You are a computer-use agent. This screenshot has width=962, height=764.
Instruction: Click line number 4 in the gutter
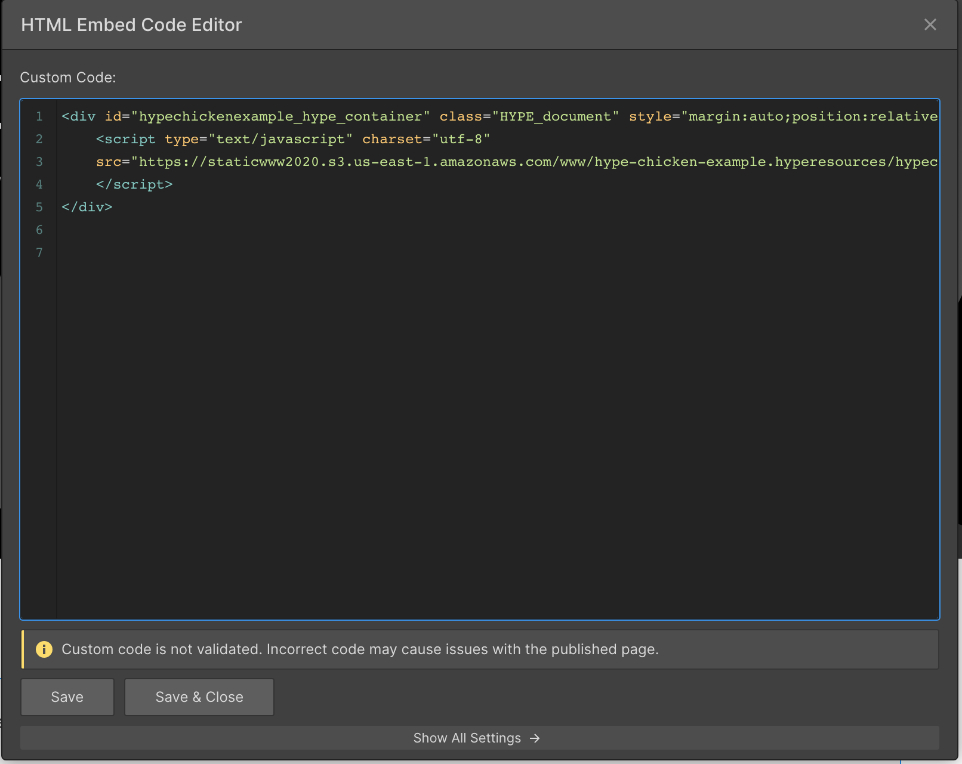pyautogui.click(x=39, y=184)
